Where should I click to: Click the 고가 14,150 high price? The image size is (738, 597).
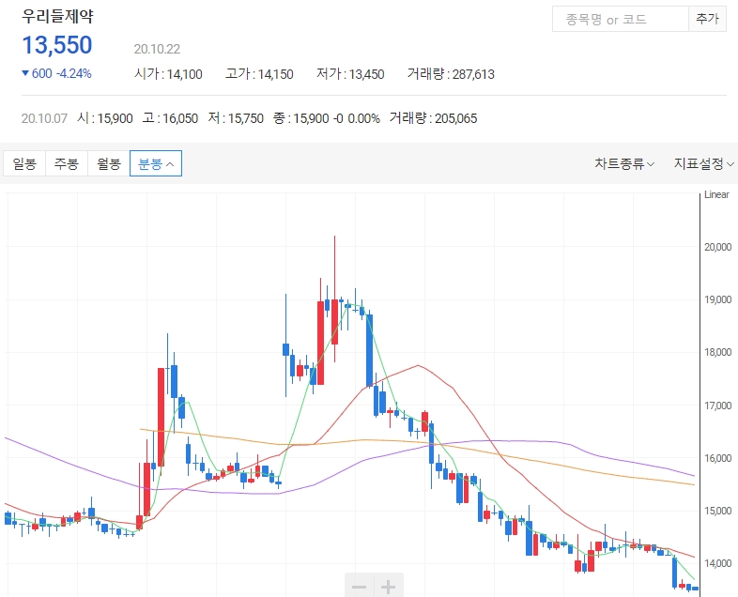coord(259,74)
